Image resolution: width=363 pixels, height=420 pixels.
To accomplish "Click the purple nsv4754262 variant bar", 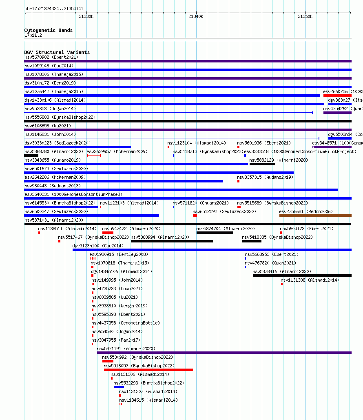I will (337, 113).
